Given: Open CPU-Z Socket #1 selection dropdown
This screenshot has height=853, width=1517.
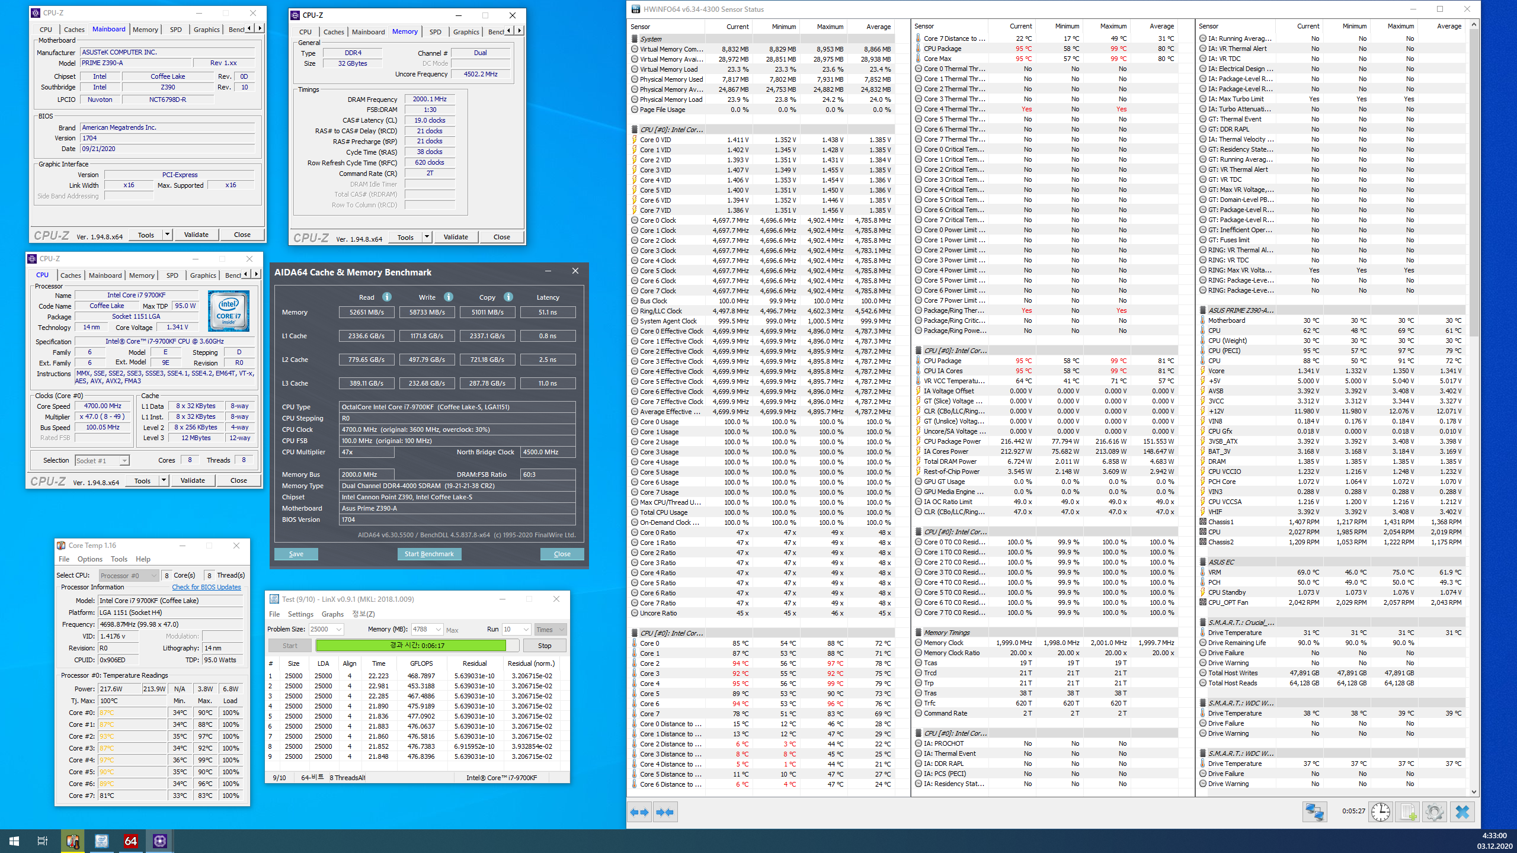Looking at the screenshot, I should [102, 460].
